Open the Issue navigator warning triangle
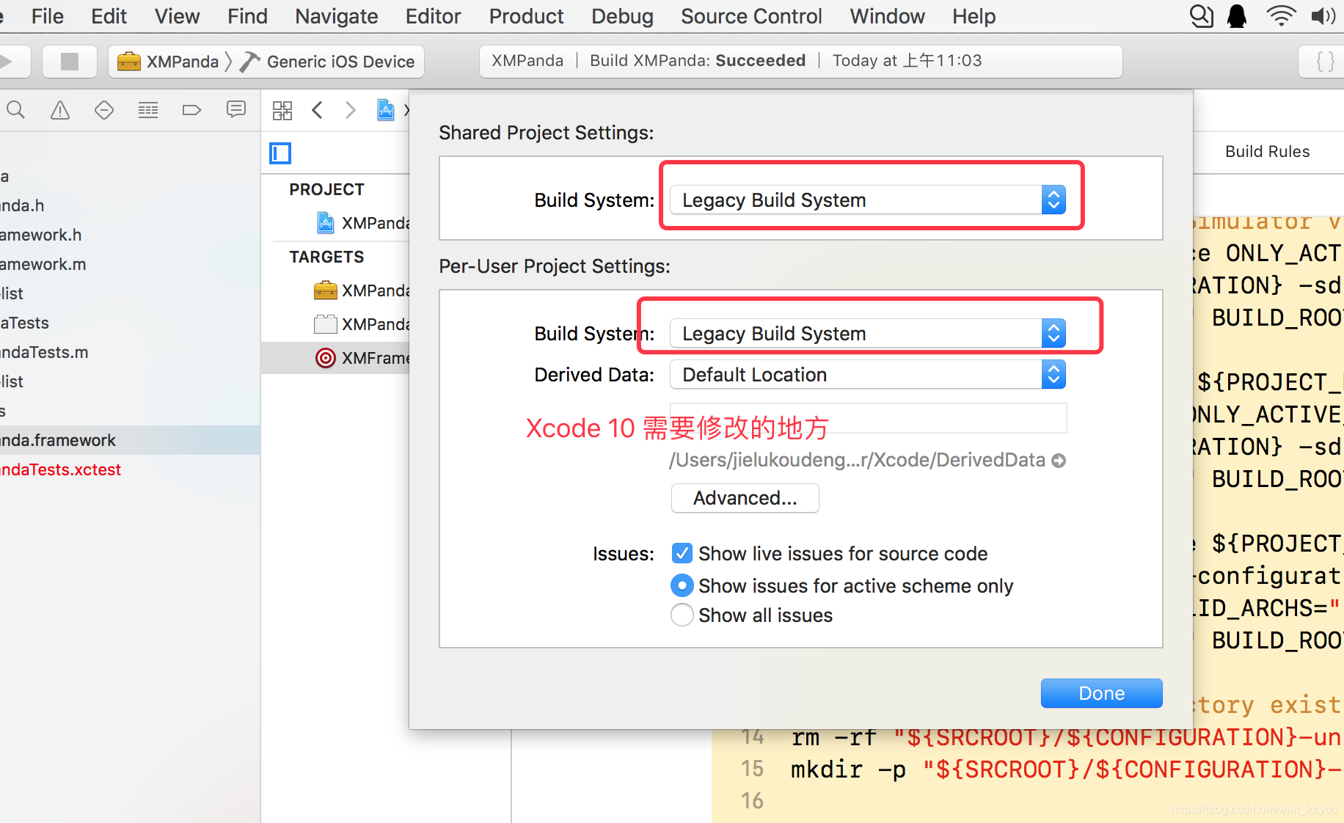The image size is (1344, 823). pos(60,110)
